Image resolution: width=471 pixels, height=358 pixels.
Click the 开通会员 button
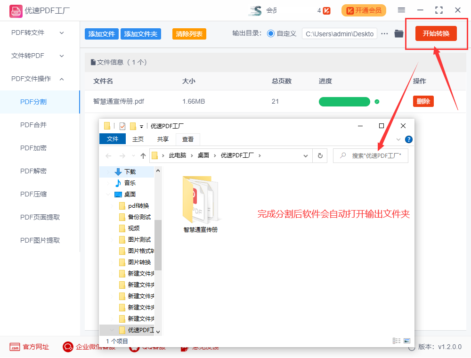(364, 11)
